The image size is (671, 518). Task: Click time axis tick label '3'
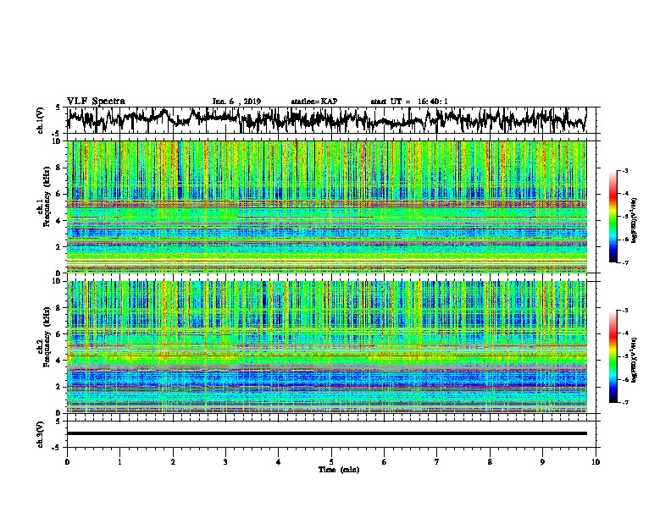point(225,461)
